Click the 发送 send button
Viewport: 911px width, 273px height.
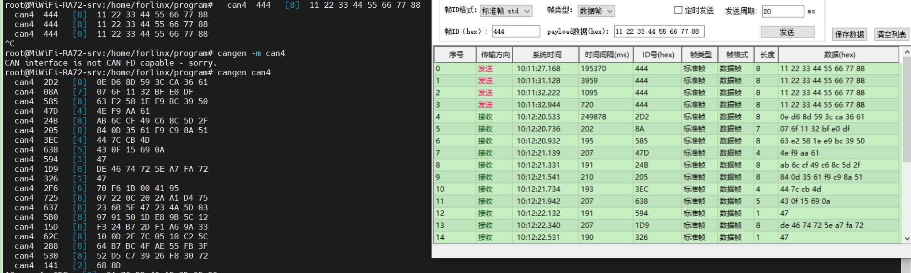tap(787, 32)
